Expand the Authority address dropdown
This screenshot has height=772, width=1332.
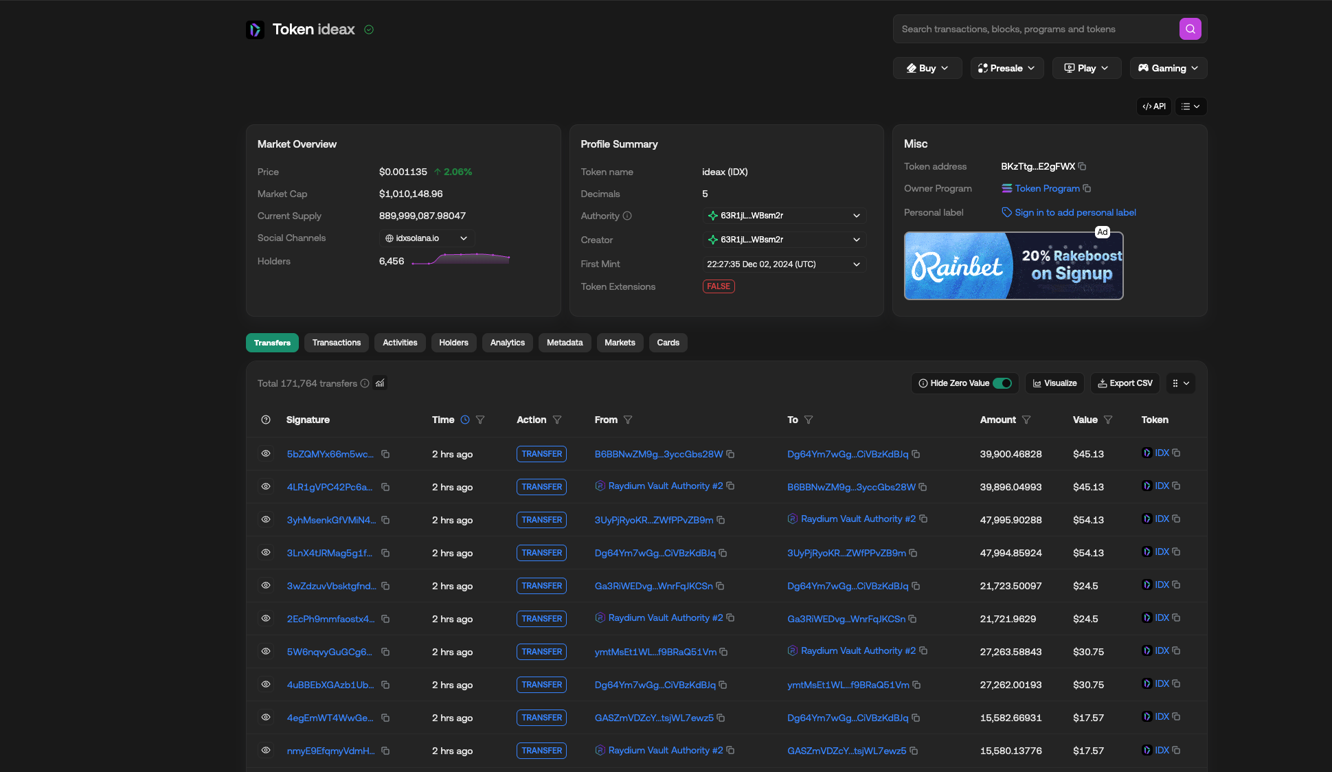pyautogui.click(x=784, y=216)
